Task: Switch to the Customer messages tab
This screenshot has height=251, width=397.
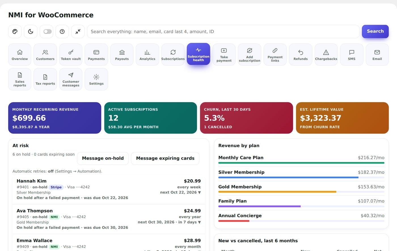Action: pyautogui.click(x=71, y=79)
